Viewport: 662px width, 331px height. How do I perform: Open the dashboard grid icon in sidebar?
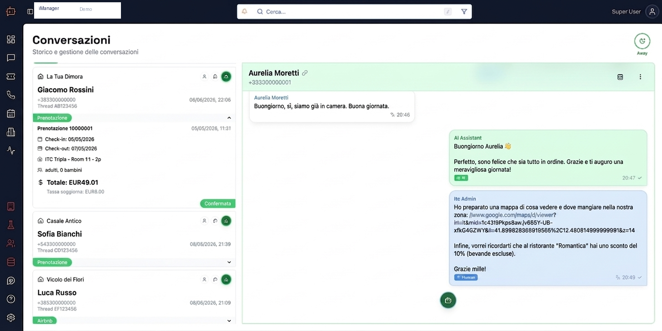click(11, 40)
